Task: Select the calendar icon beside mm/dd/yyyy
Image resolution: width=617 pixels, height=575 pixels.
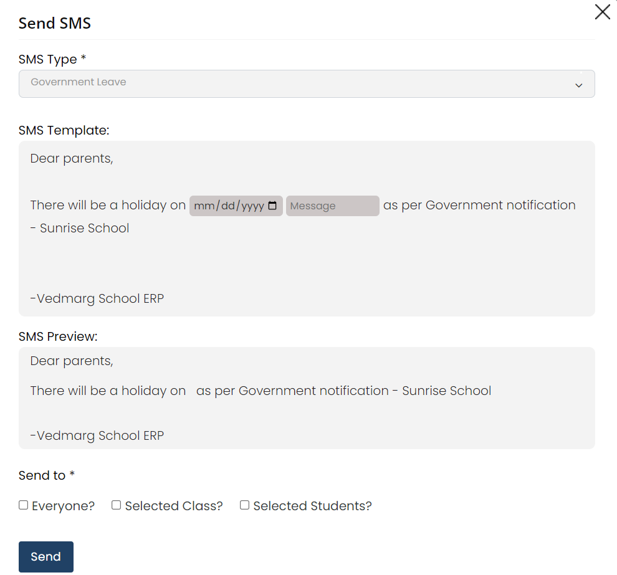Action: [273, 206]
